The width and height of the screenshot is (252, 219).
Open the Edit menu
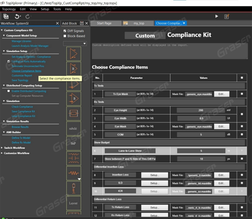click(x=23, y=9)
